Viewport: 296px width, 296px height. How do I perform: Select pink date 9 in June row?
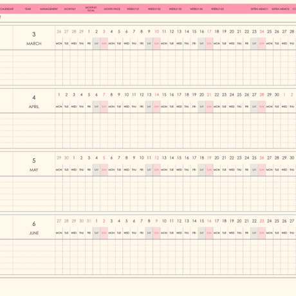[156, 221]
